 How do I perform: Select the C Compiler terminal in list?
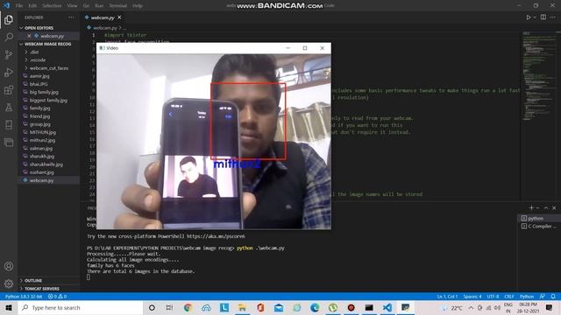539,226
